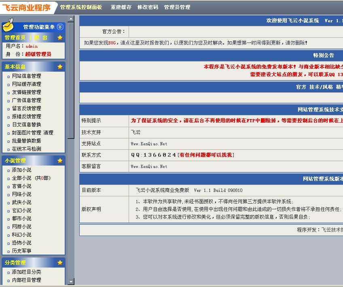
Task: Select 玄幻小说 in the novel category list
Action: click(x=19, y=210)
